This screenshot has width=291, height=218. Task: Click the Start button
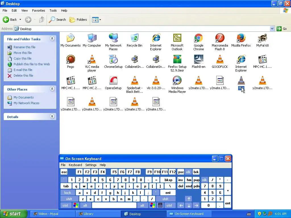[13, 214]
